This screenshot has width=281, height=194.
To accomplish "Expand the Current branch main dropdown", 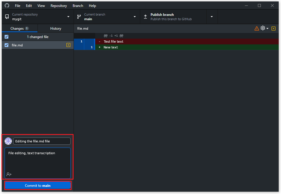I will pos(107,17).
